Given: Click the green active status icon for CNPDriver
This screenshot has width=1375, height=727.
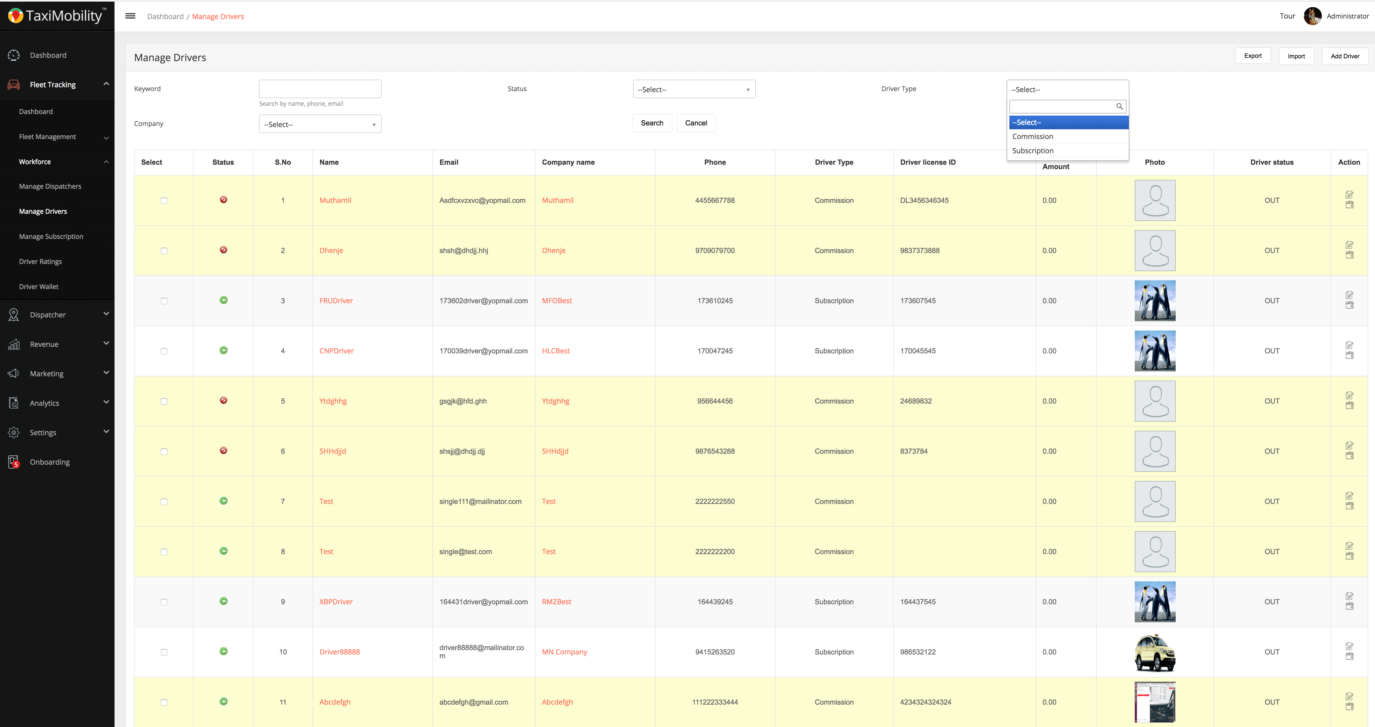Looking at the screenshot, I should pos(224,350).
